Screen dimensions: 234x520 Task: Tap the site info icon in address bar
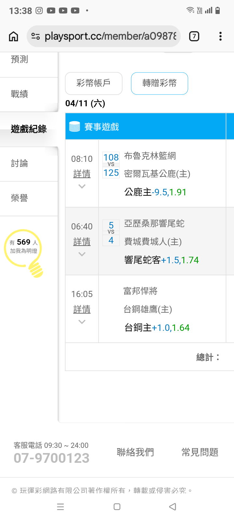click(35, 36)
